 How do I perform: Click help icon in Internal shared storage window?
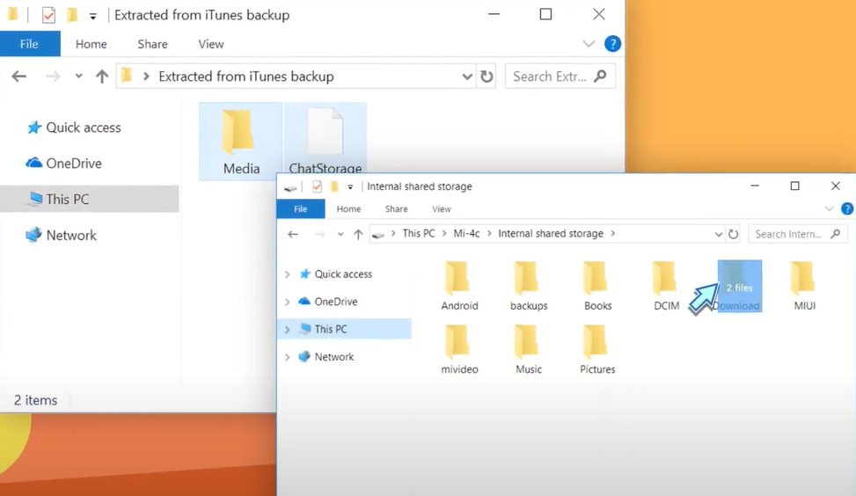pos(847,208)
